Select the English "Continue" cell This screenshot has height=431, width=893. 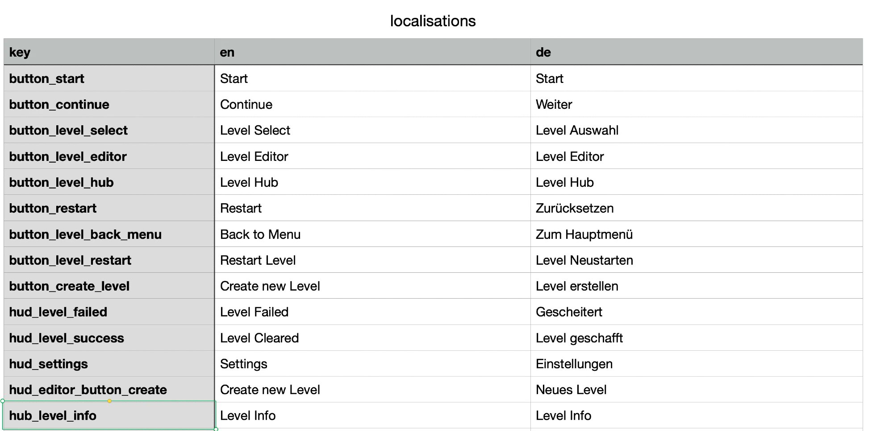coord(372,104)
